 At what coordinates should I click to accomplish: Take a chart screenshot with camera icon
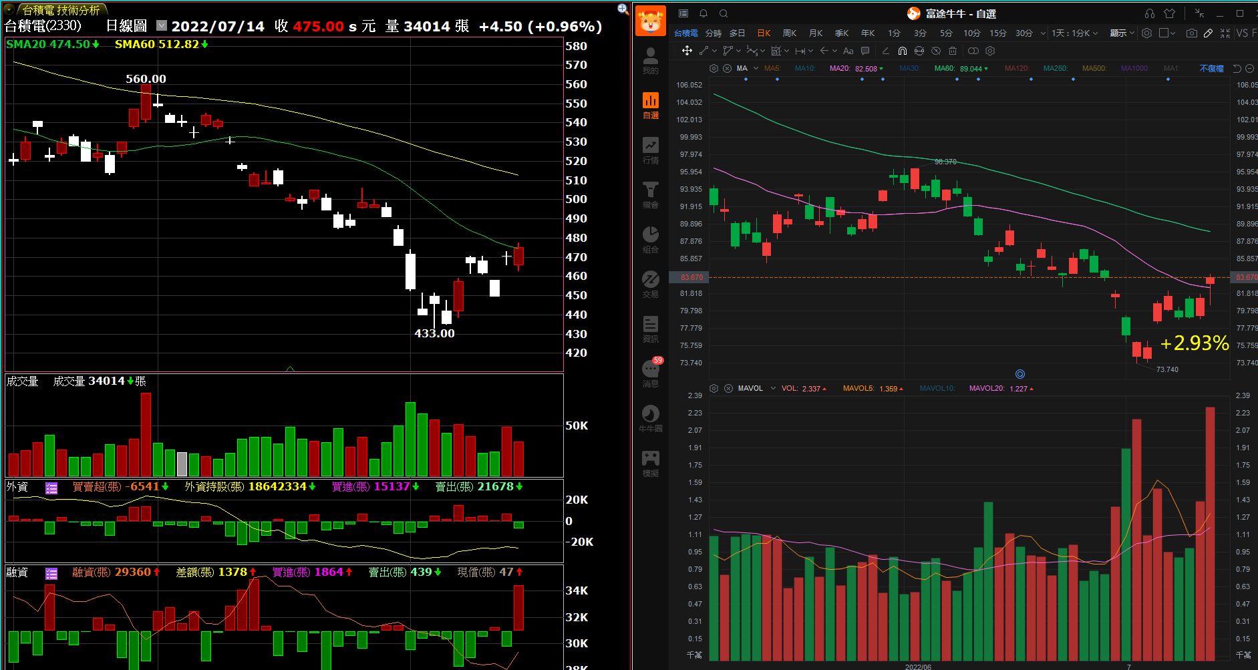click(1192, 33)
